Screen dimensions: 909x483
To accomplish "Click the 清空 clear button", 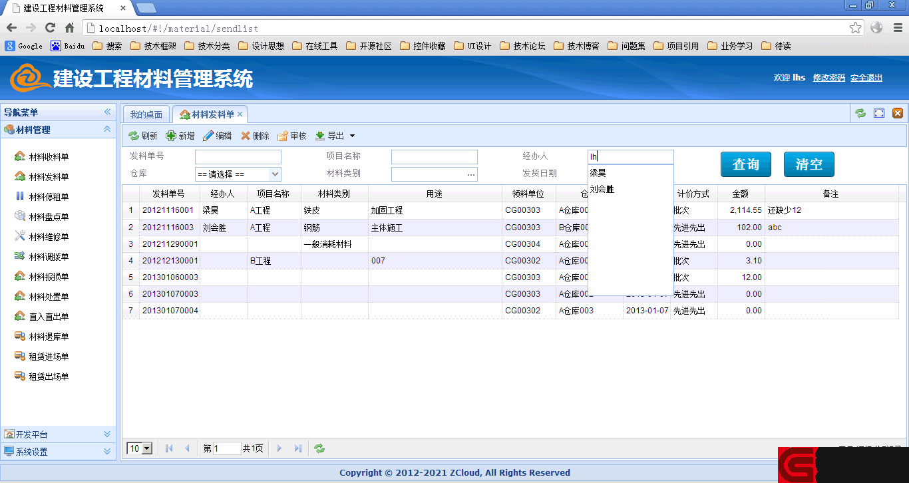I will click(x=809, y=164).
